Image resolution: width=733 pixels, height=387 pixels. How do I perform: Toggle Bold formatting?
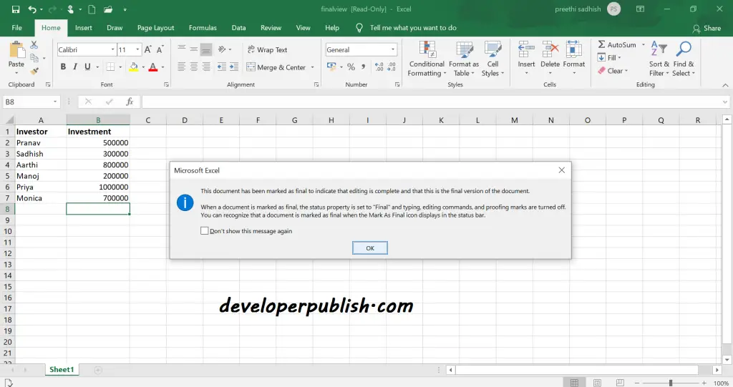point(63,67)
